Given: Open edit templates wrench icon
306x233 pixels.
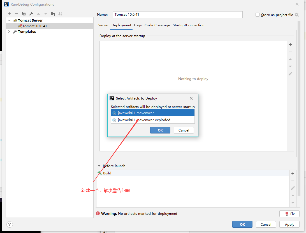Looking at the screenshot, I should point(31,14).
